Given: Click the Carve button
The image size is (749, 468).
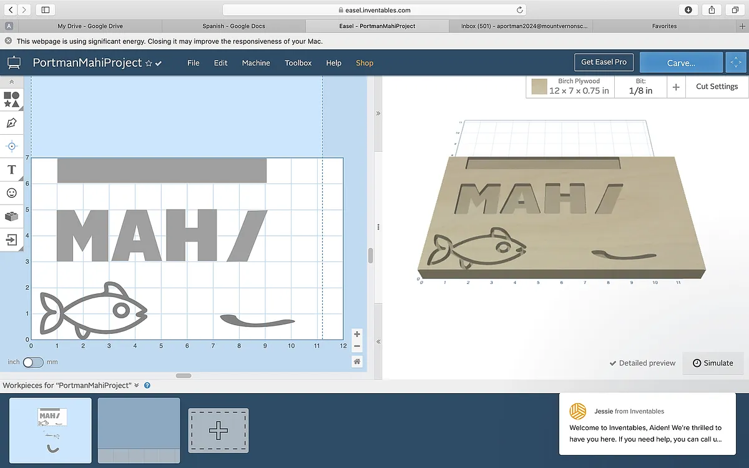Looking at the screenshot, I should (x=680, y=63).
